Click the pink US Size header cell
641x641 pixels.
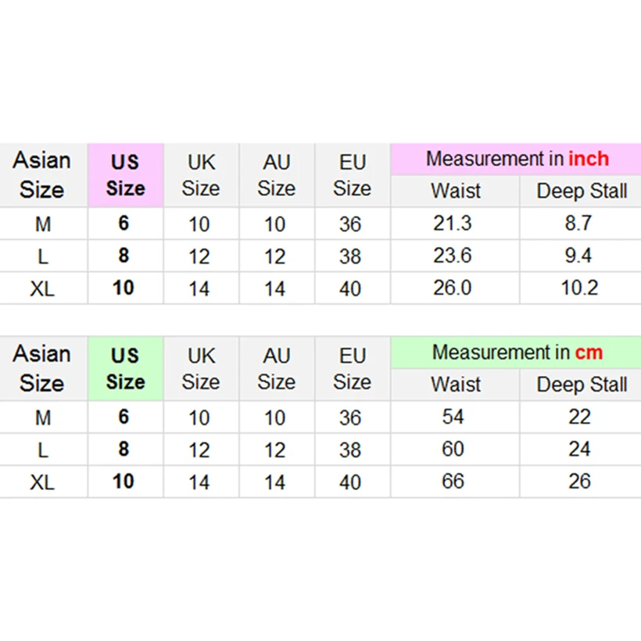[125, 175]
